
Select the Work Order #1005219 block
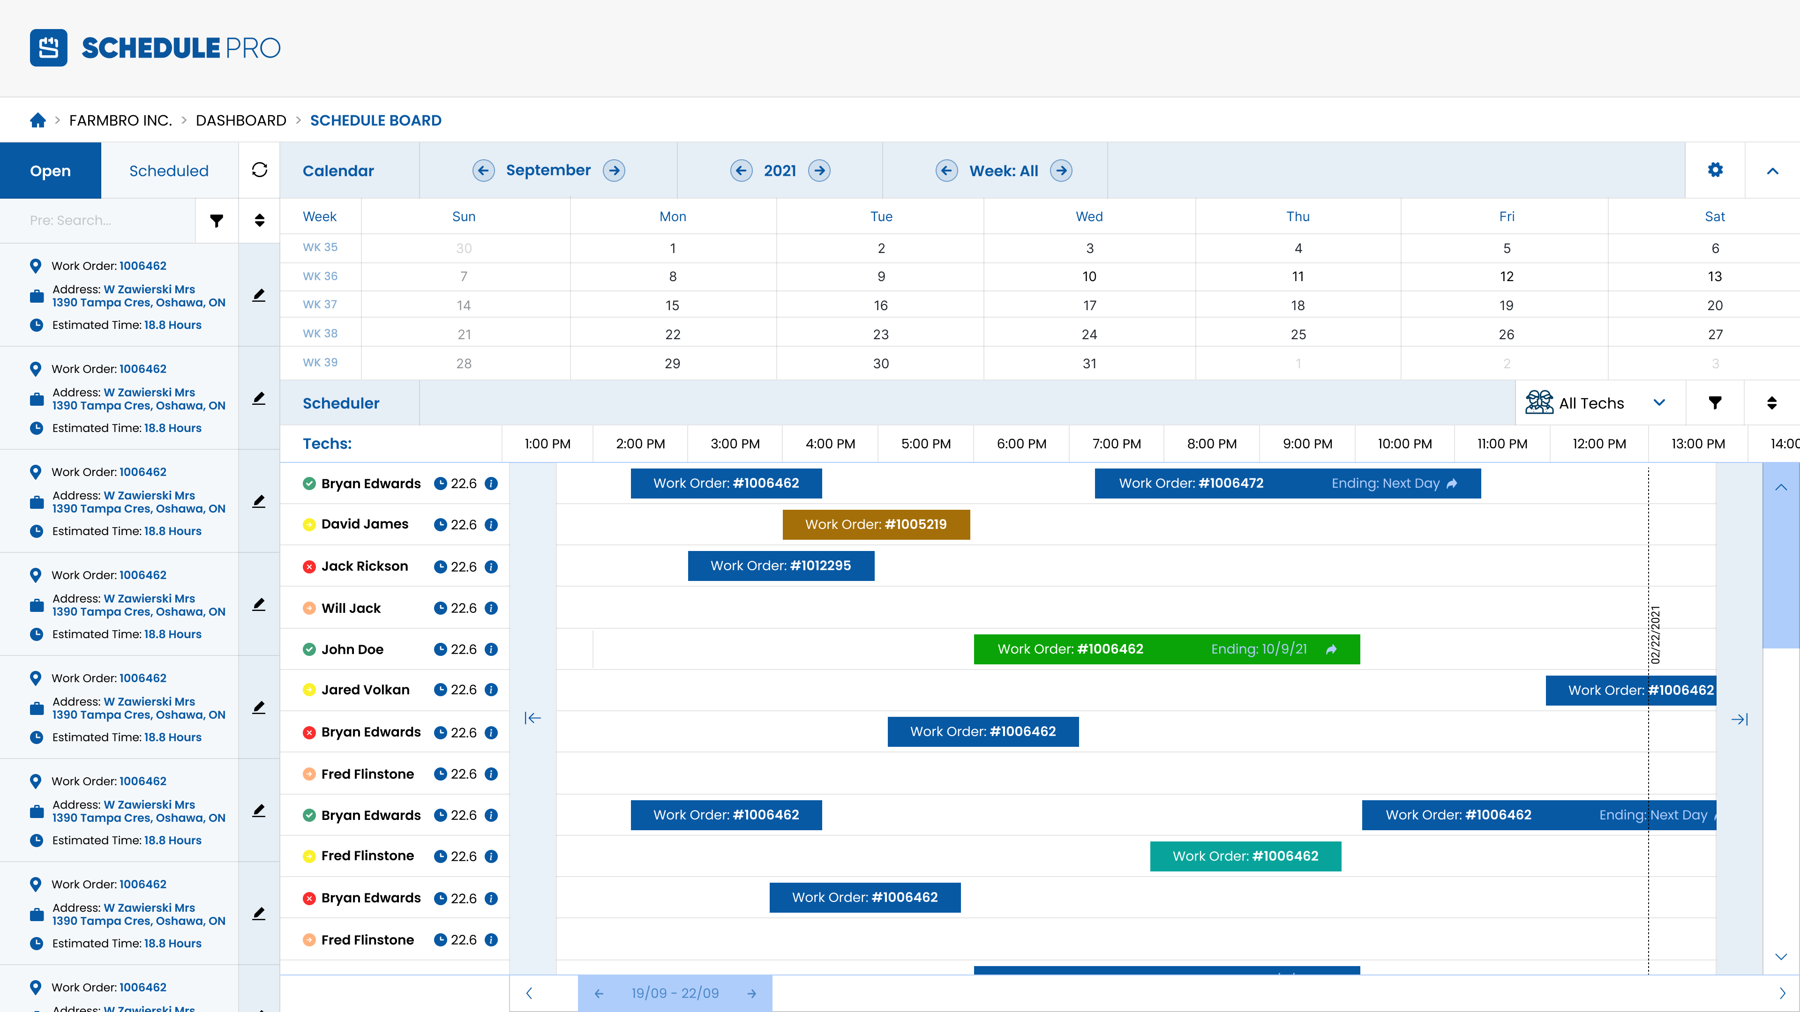876,525
